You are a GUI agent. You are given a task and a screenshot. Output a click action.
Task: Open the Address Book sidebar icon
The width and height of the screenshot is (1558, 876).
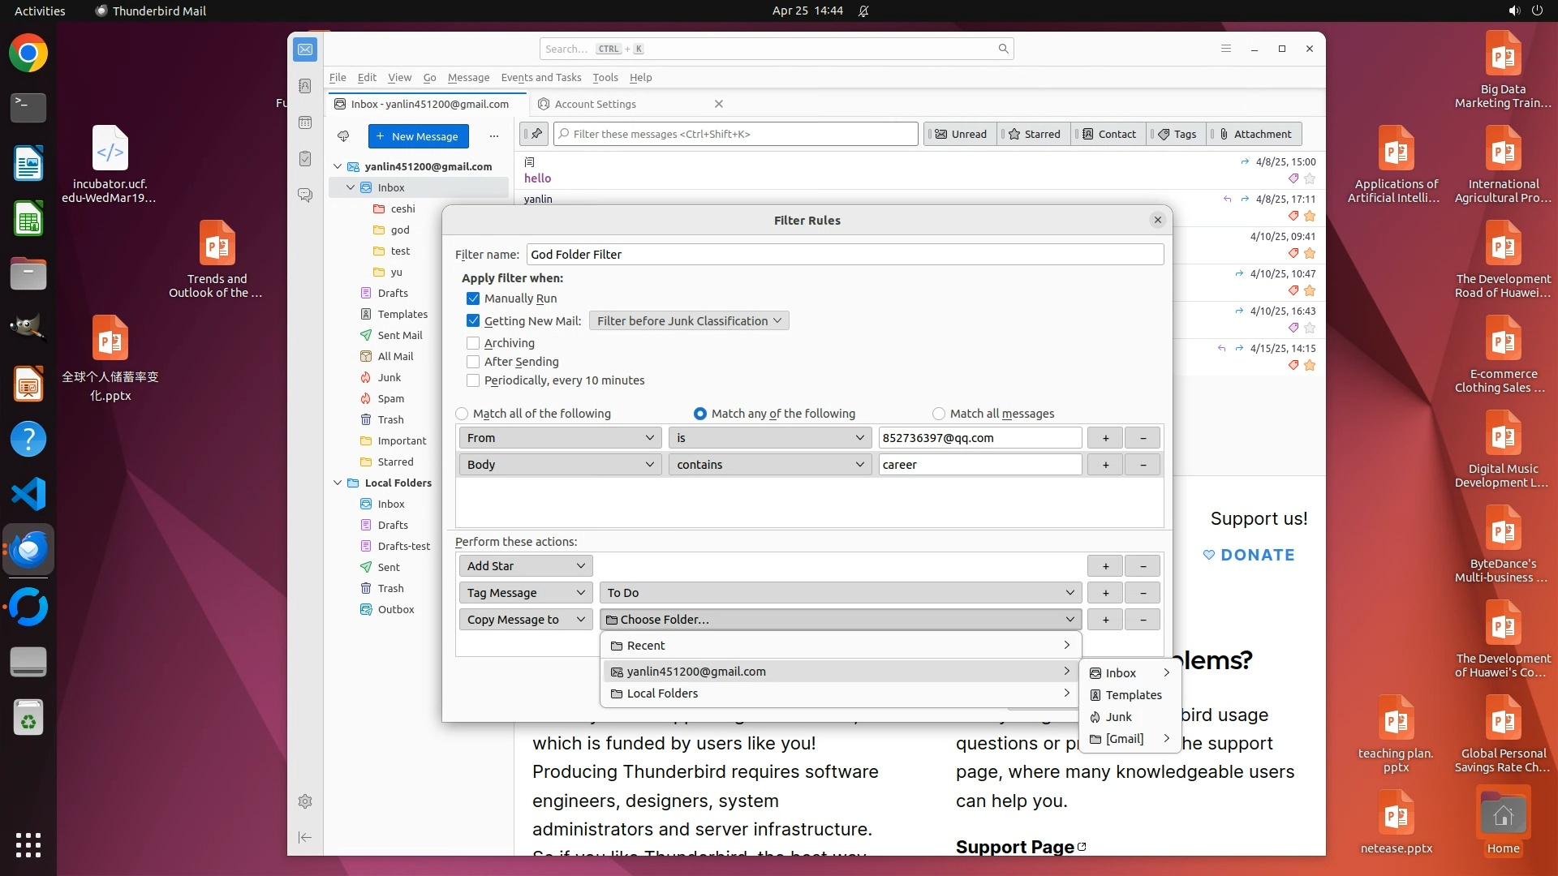tap(305, 86)
